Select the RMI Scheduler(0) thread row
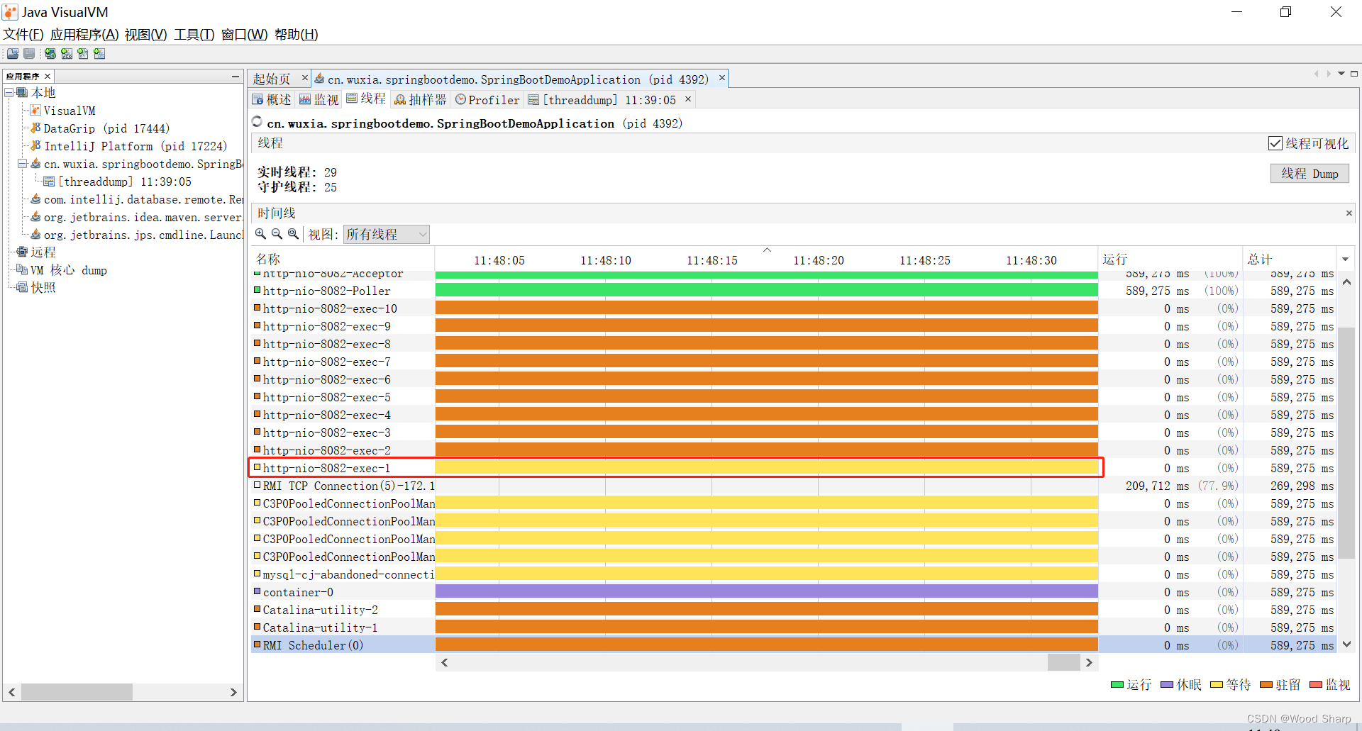Screen dimensions: 1362x731 point(794,645)
